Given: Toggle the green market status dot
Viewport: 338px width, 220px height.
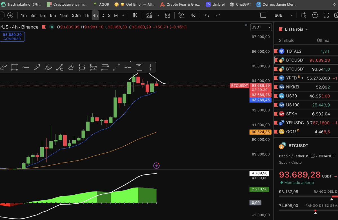Looking at the screenshot, I should pyautogui.click(x=52, y=27).
